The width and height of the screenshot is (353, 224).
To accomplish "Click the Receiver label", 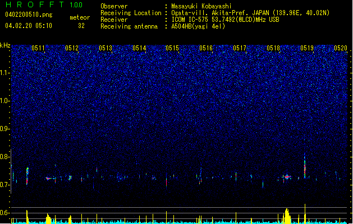I will (x=114, y=20).
